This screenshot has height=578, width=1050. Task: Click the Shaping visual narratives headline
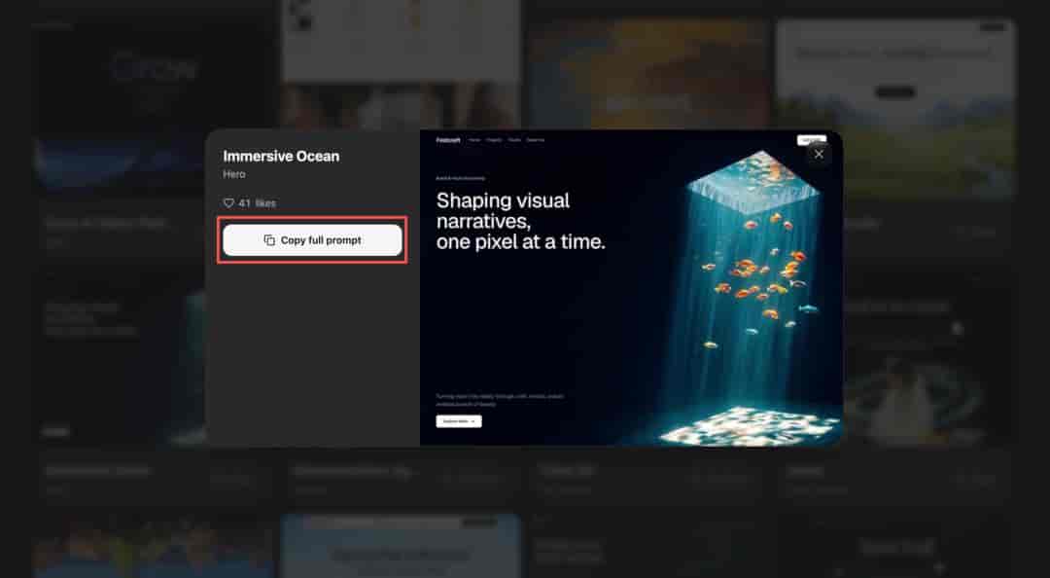(x=520, y=221)
